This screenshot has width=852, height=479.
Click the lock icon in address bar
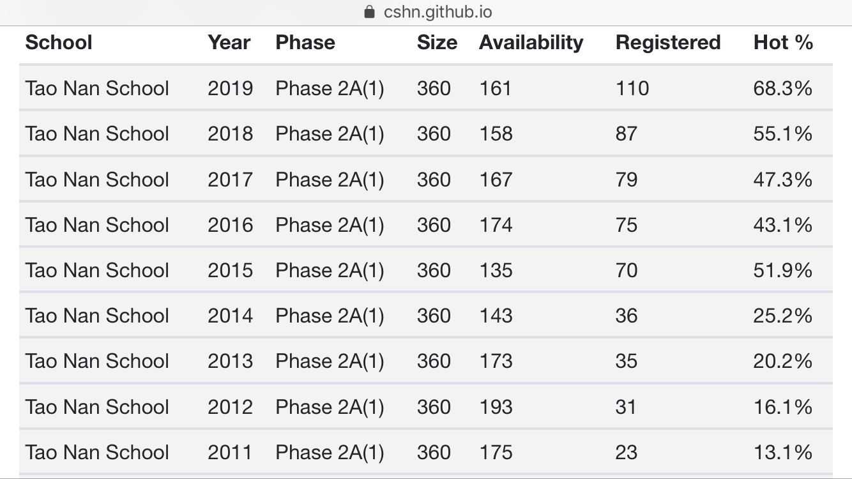[x=369, y=12]
